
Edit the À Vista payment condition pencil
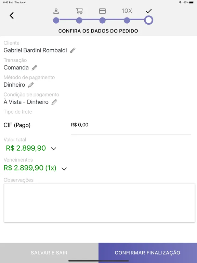[54, 102]
